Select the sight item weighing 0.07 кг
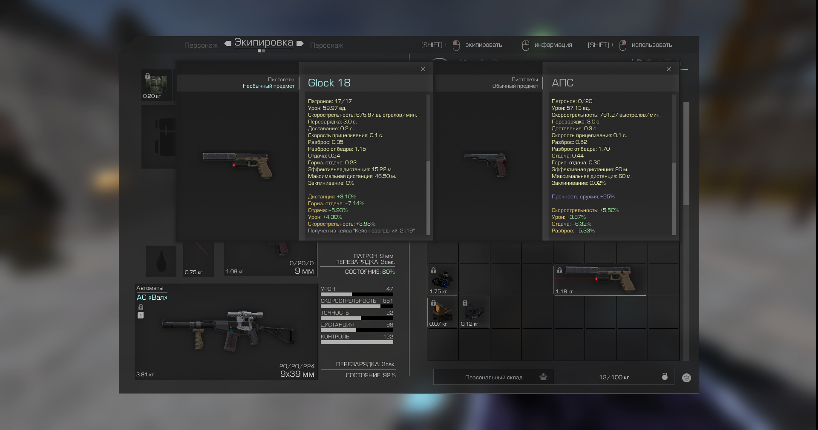The width and height of the screenshot is (818, 430). pos(442,312)
